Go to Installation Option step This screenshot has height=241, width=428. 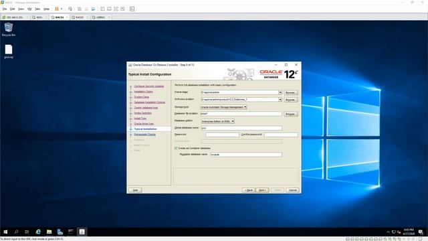coord(143,92)
